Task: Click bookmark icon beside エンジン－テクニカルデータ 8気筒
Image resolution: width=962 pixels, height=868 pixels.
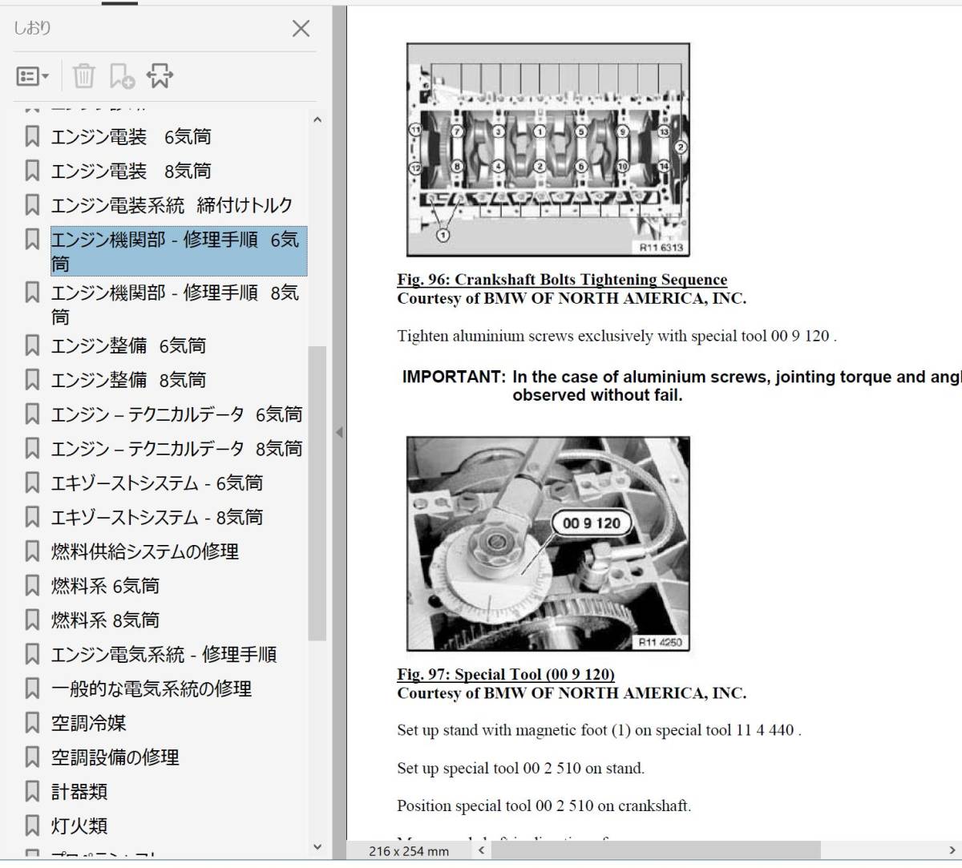Action: 32,450
